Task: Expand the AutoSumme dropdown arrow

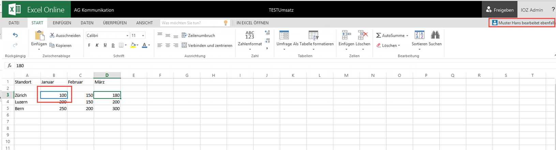Action: point(407,35)
